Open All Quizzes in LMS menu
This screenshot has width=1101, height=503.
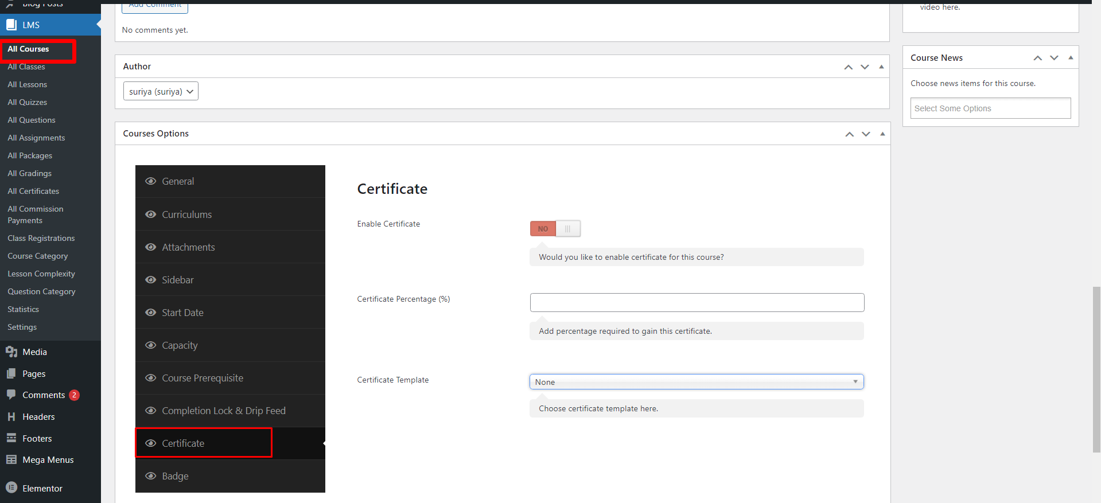(x=28, y=103)
